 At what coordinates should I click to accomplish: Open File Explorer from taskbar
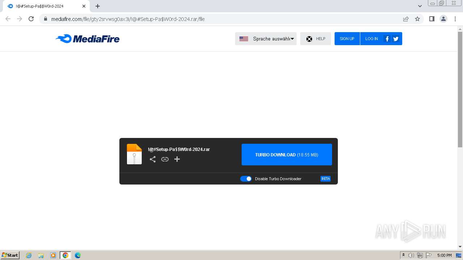[41, 255]
